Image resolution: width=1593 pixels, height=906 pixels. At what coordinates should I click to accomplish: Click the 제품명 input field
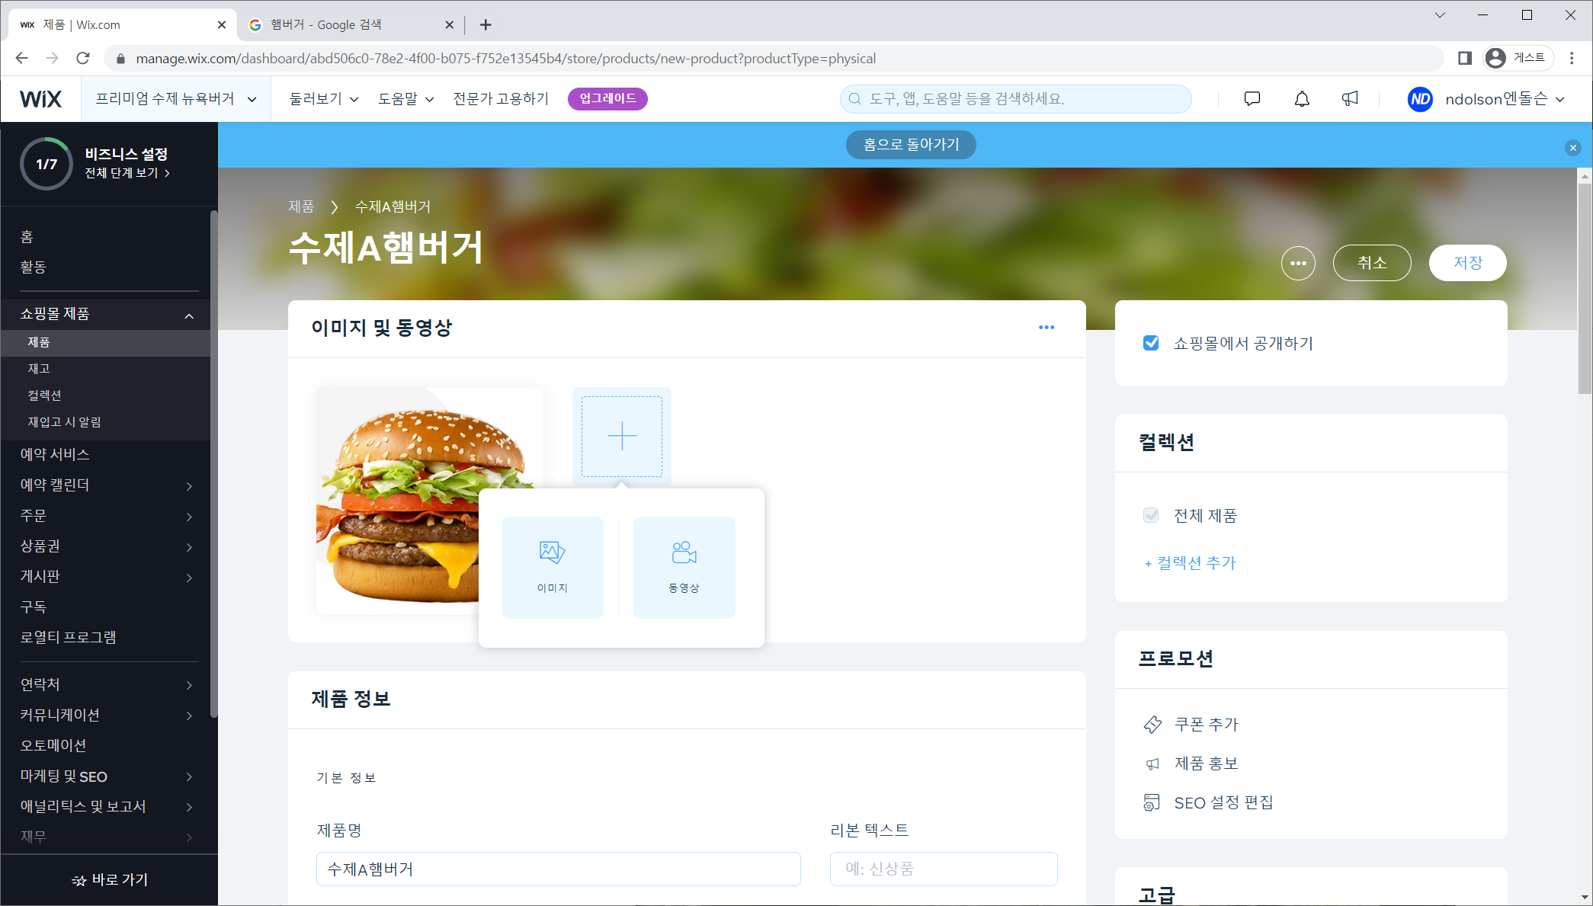click(558, 869)
